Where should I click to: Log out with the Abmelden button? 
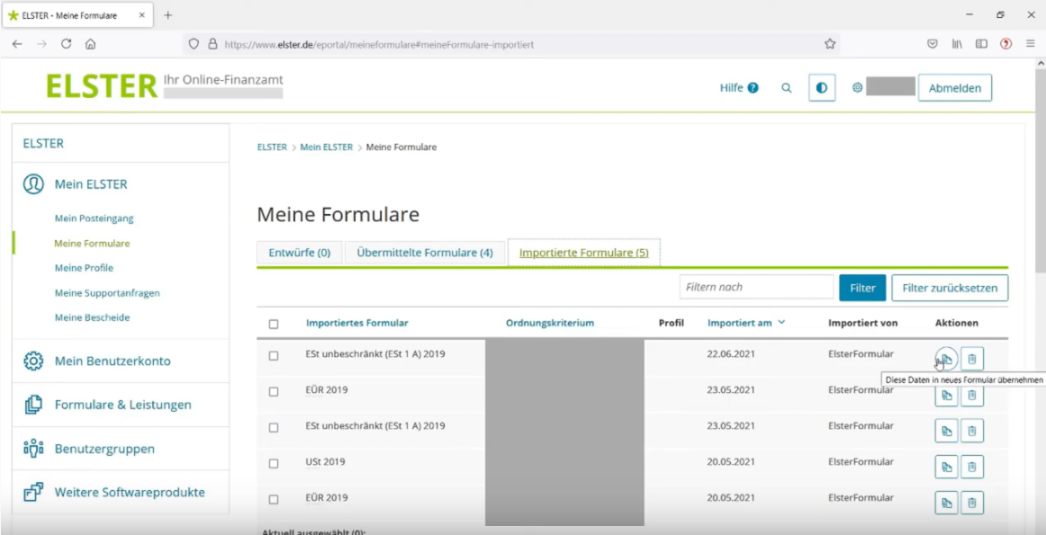tap(954, 88)
